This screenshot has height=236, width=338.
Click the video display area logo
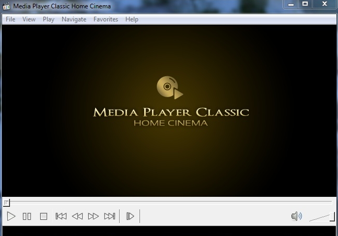(x=171, y=101)
